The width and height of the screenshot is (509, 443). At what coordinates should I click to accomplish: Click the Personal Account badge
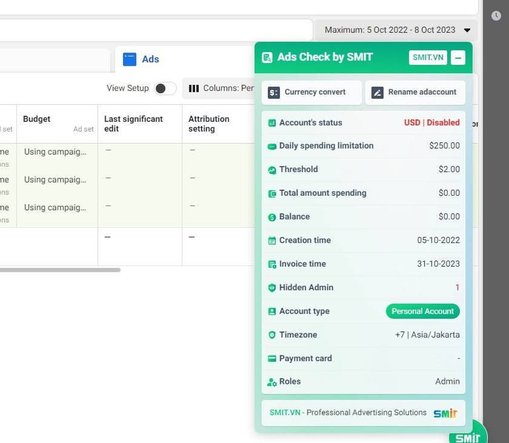pos(422,311)
